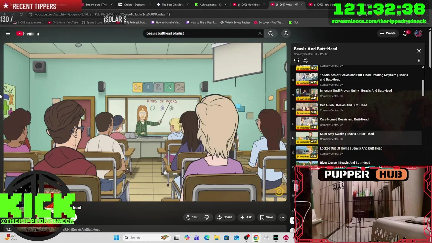This screenshot has width=432, height=243.
Task: Open Microsoft Teams taskbar icon
Action: coord(196,238)
